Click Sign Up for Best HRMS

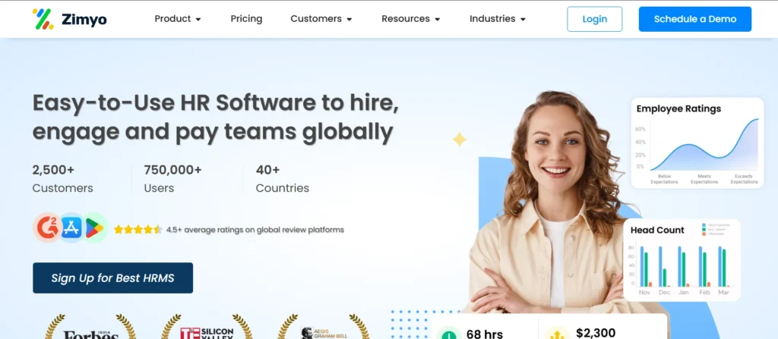pos(112,278)
